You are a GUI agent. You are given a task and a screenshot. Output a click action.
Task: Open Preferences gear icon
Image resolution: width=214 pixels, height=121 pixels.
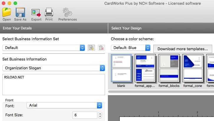tap(68, 12)
